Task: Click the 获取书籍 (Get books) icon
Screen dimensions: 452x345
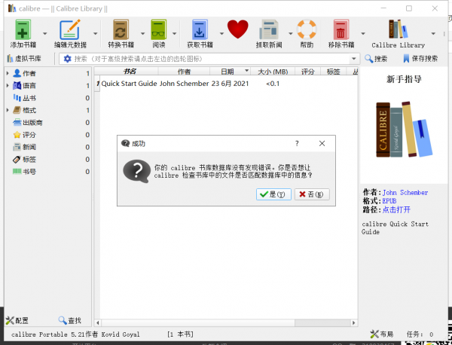Action: coord(200,29)
